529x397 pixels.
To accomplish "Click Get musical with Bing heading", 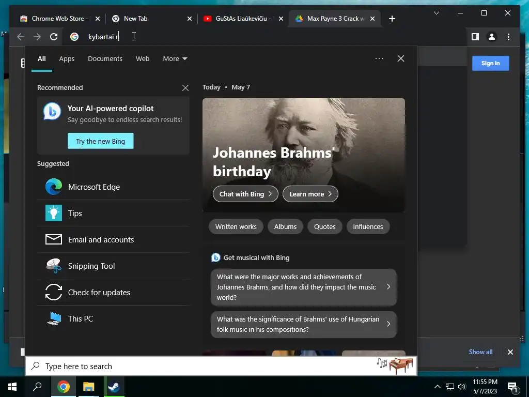I will click(256, 258).
